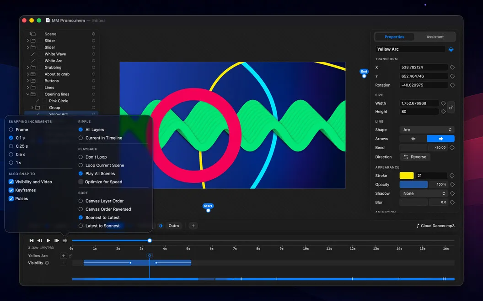483x301 pixels.
Task: Click the Start handle on canvas
Action: click(x=208, y=211)
